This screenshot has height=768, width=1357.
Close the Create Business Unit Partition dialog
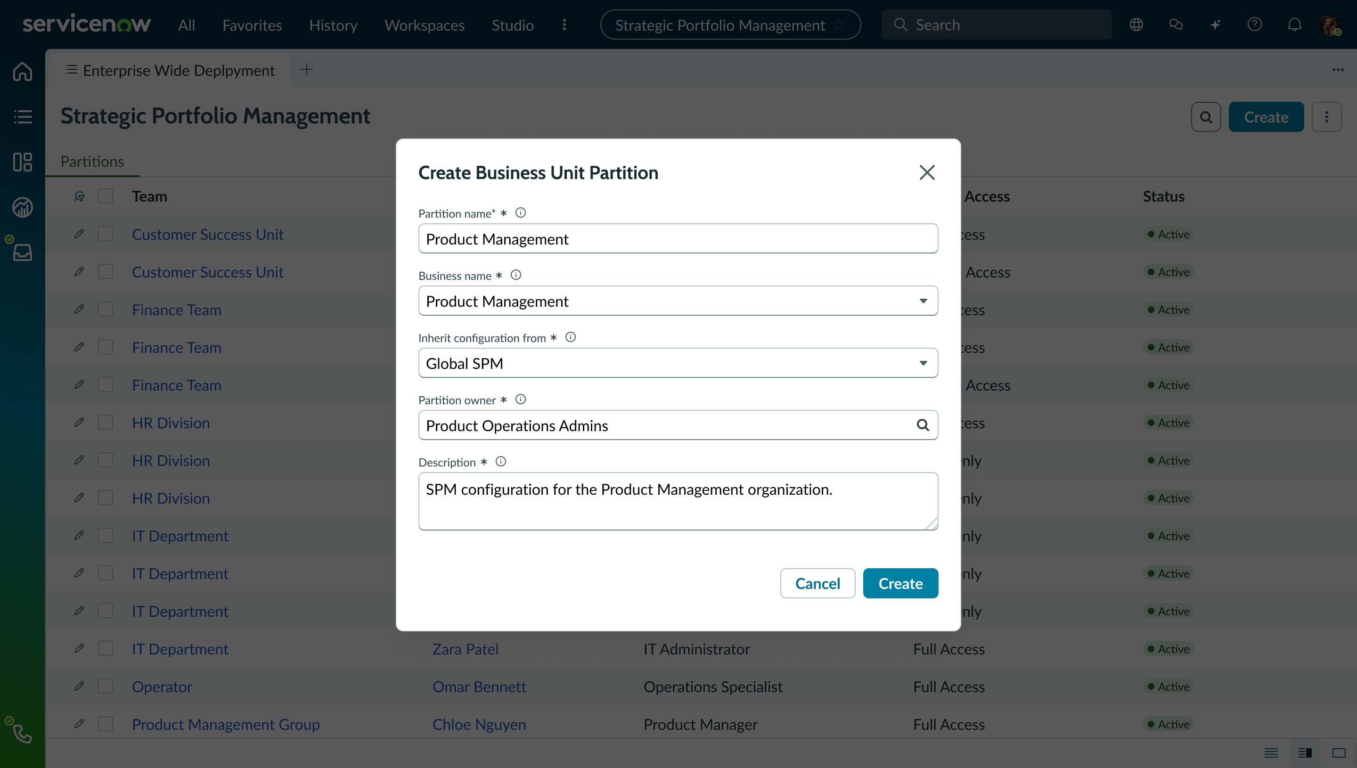927,172
